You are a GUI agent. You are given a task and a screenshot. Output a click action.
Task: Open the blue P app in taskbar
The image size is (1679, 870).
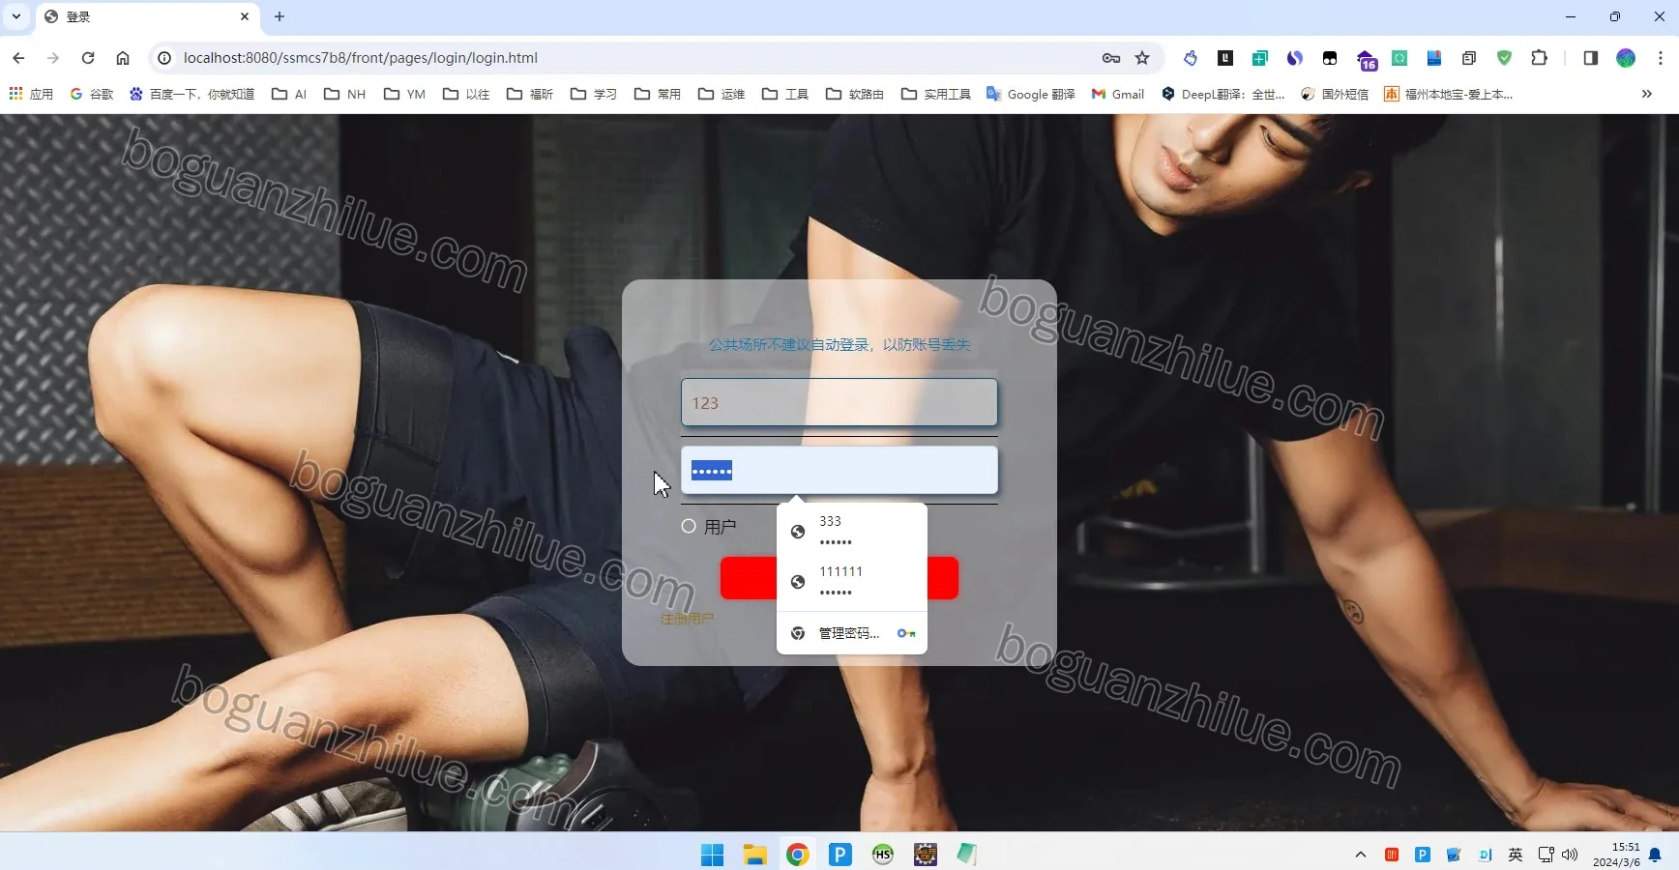(x=839, y=855)
